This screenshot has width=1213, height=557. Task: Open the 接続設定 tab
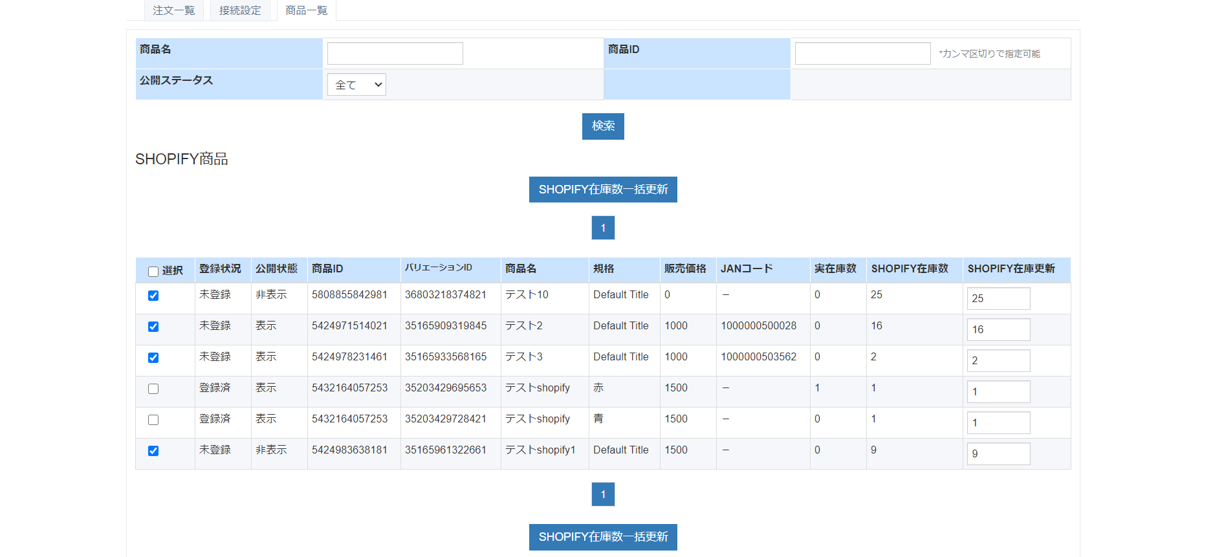240,10
